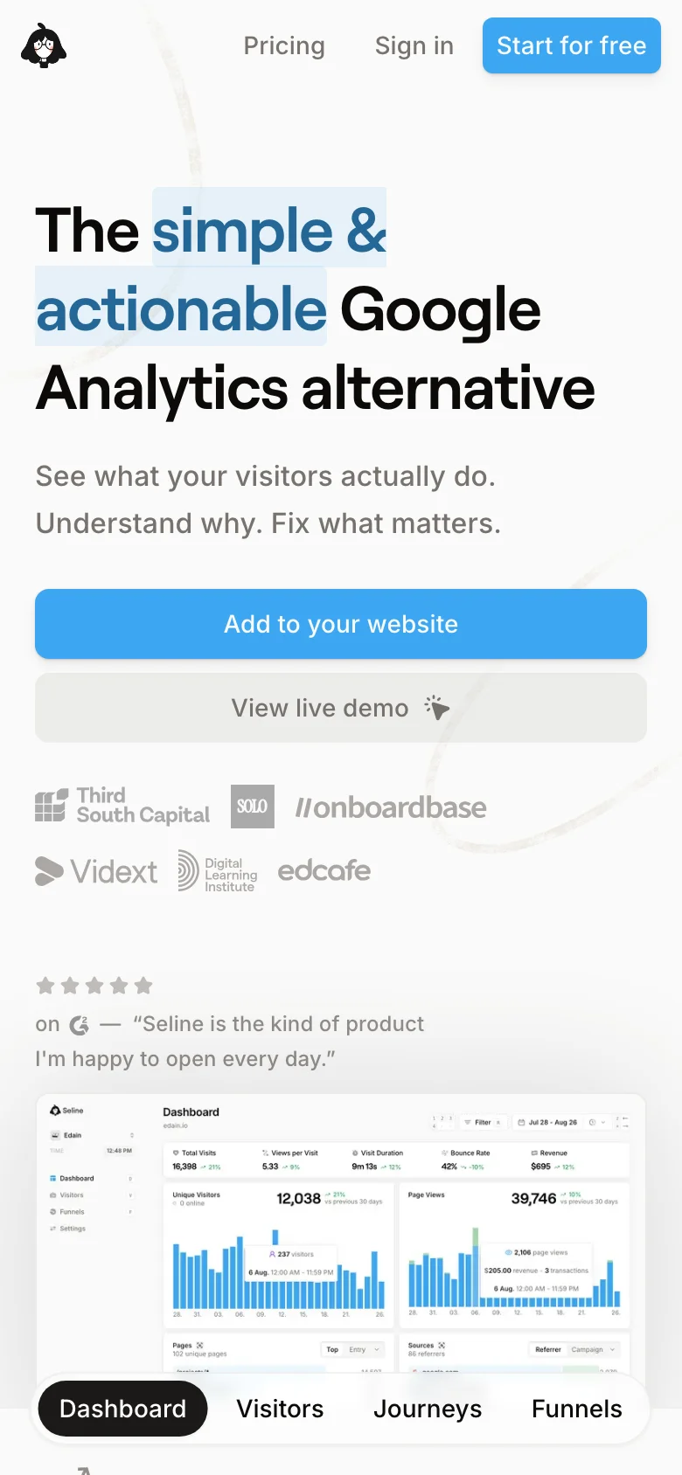Open the Jul 28 - Aug 26 date range dropdown
This screenshot has width=682, height=1475.
547,1122
